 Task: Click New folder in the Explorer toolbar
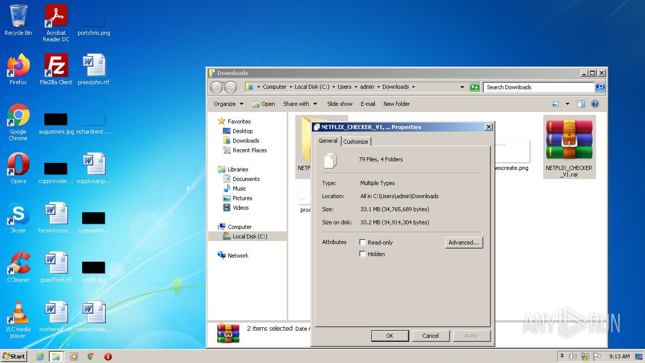click(x=397, y=104)
